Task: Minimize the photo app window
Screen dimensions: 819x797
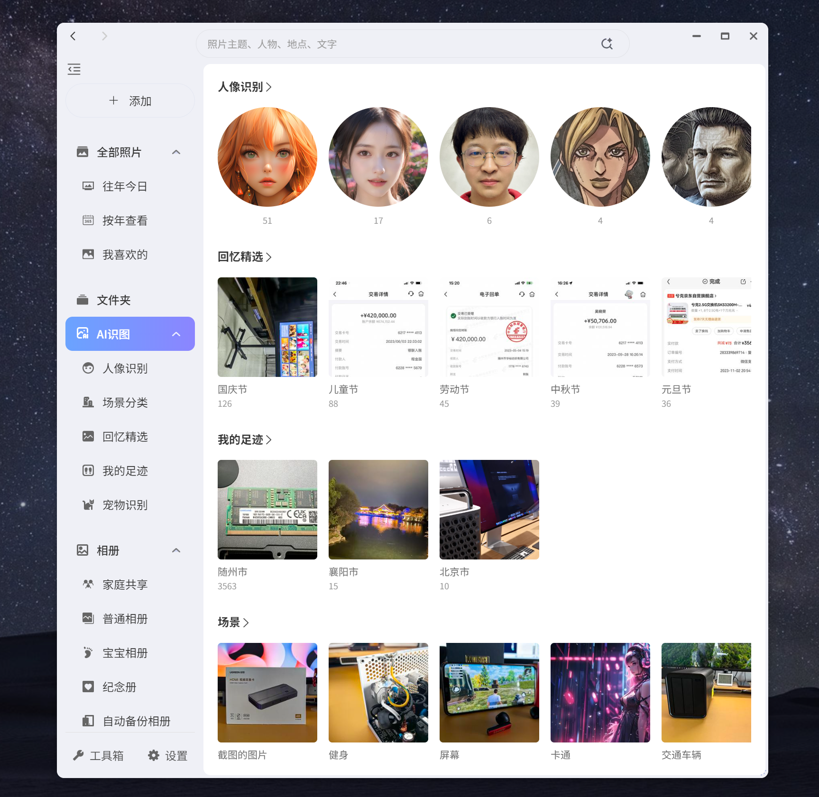Action: click(697, 36)
